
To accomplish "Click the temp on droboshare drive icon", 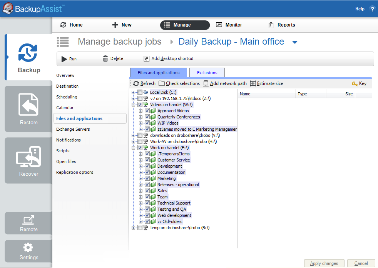I will pyautogui.click(x=146, y=228).
